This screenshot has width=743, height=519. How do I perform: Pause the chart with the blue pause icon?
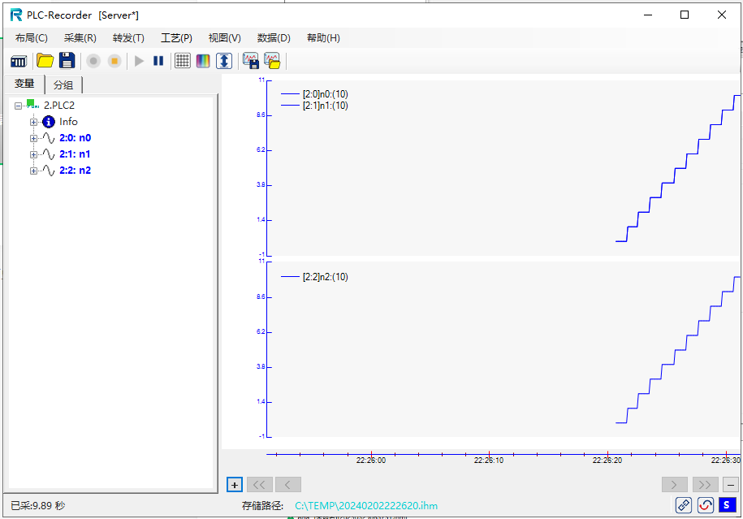(158, 61)
